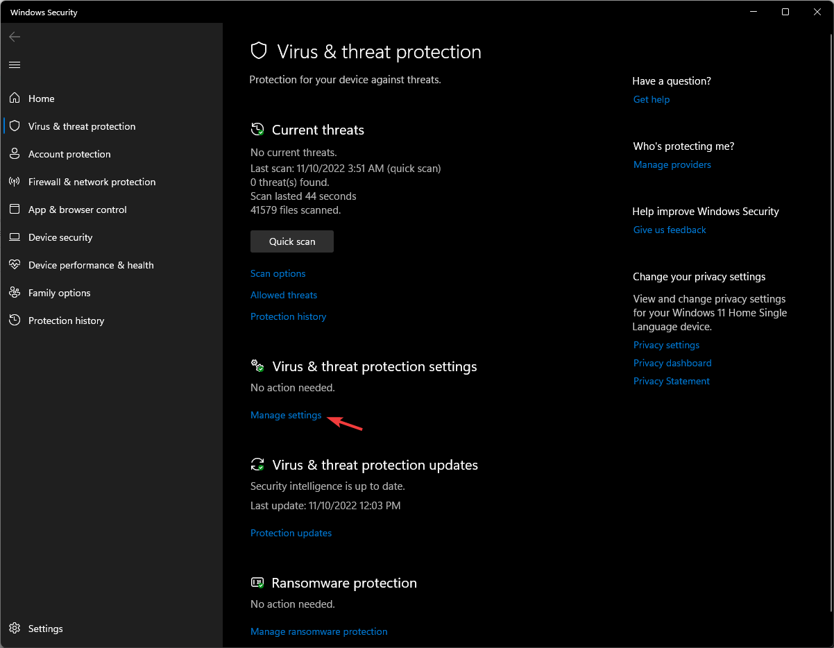The image size is (834, 648).
Task: Open Settings gear in sidebar
Action: click(15, 629)
